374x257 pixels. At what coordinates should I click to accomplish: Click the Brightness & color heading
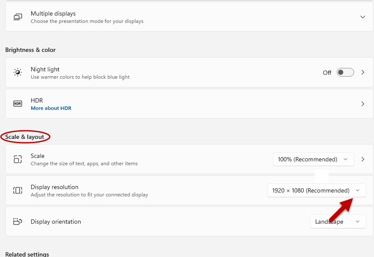(30, 50)
